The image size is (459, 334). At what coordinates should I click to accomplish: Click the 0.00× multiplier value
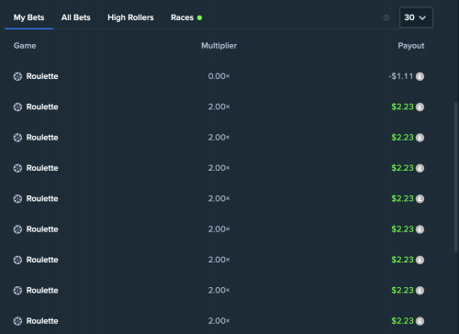click(218, 76)
